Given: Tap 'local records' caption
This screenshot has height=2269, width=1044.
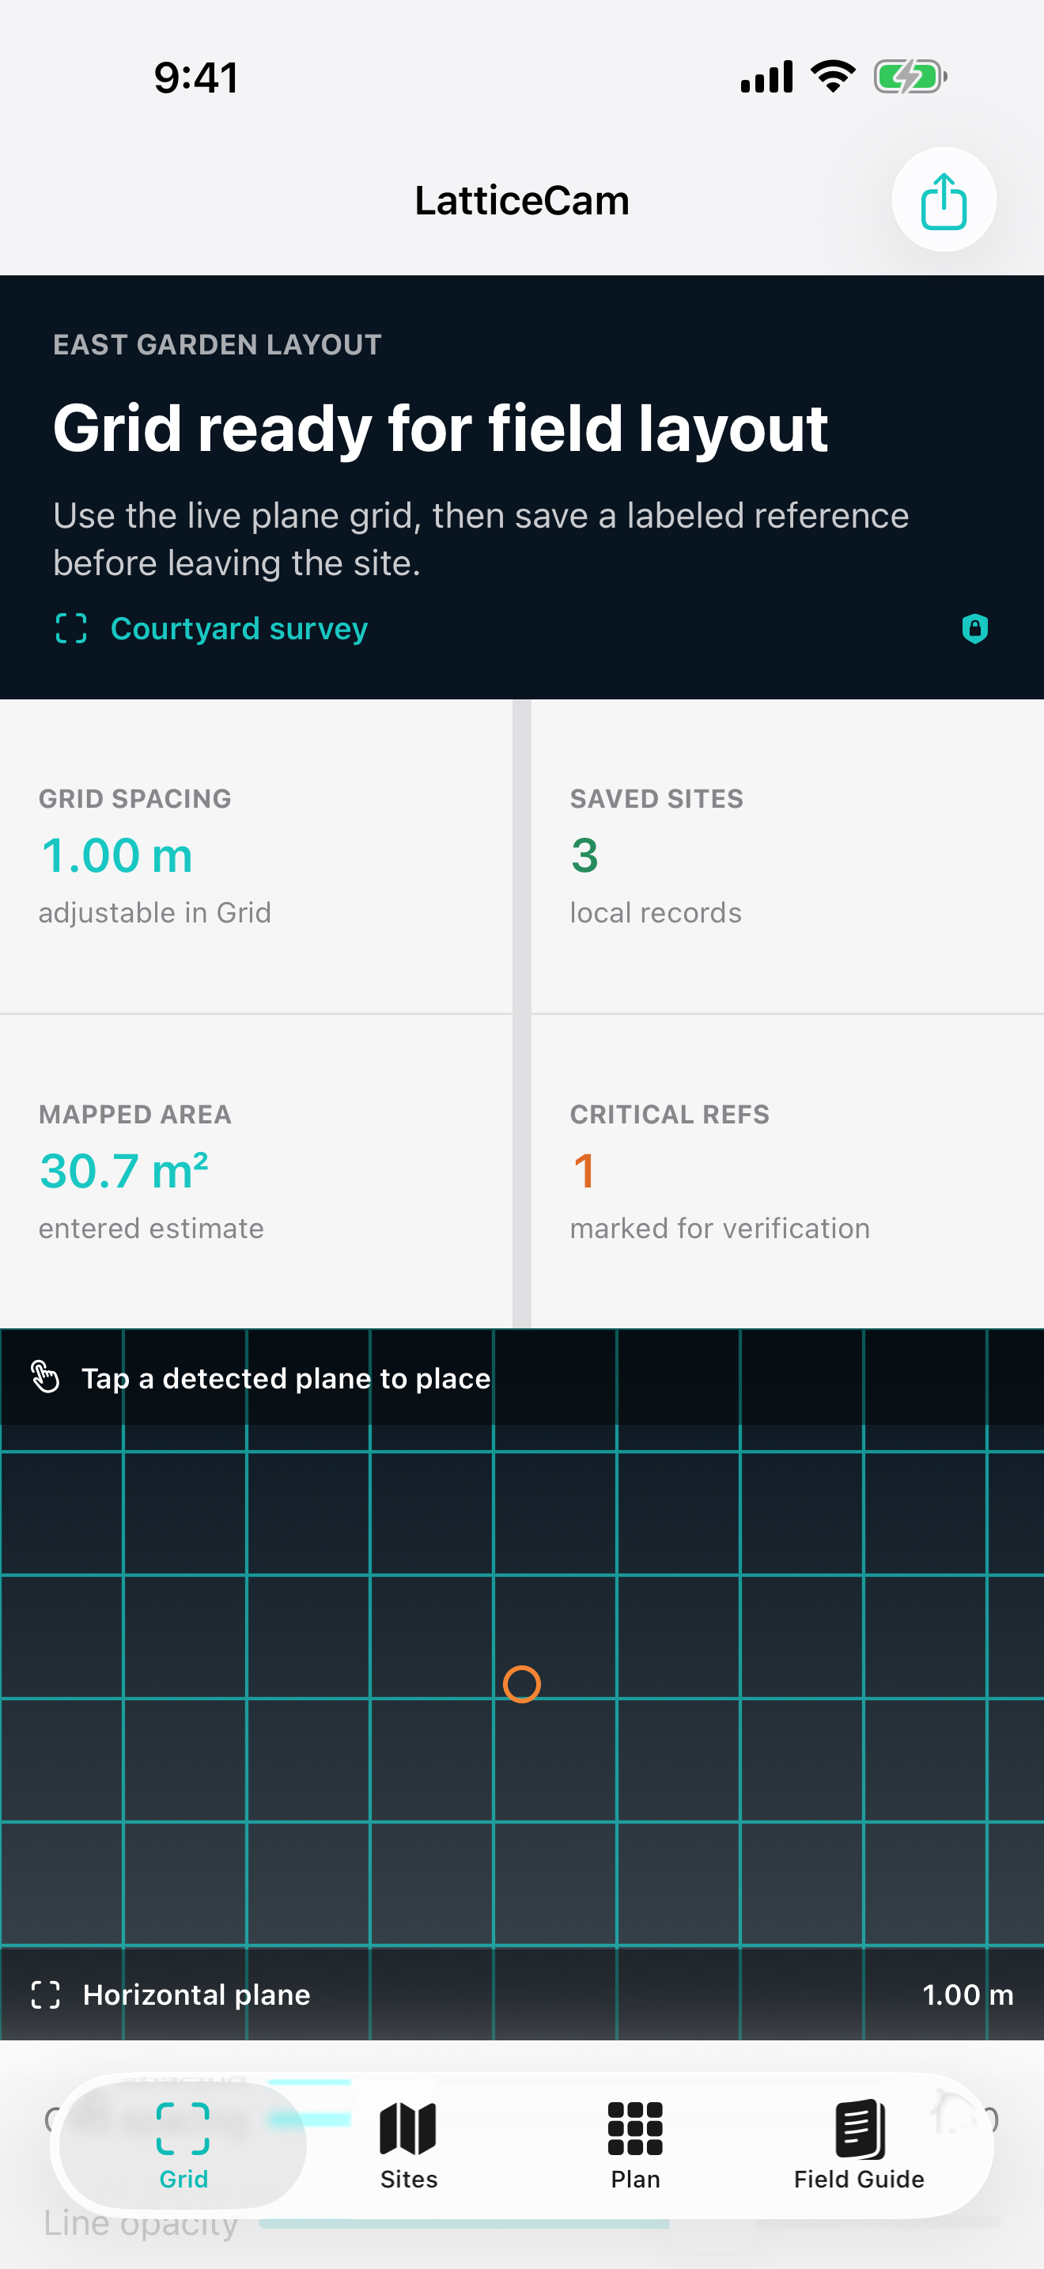Looking at the screenshot, I should tap(656, 912).
